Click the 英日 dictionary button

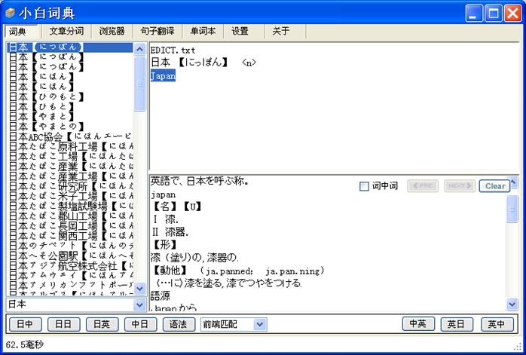457,324
